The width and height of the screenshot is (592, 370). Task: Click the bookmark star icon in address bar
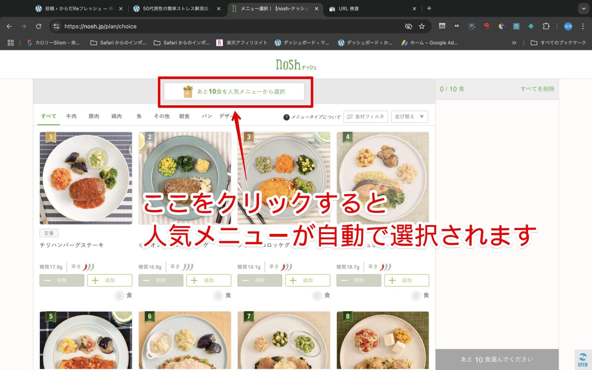[x=421, y=26]
